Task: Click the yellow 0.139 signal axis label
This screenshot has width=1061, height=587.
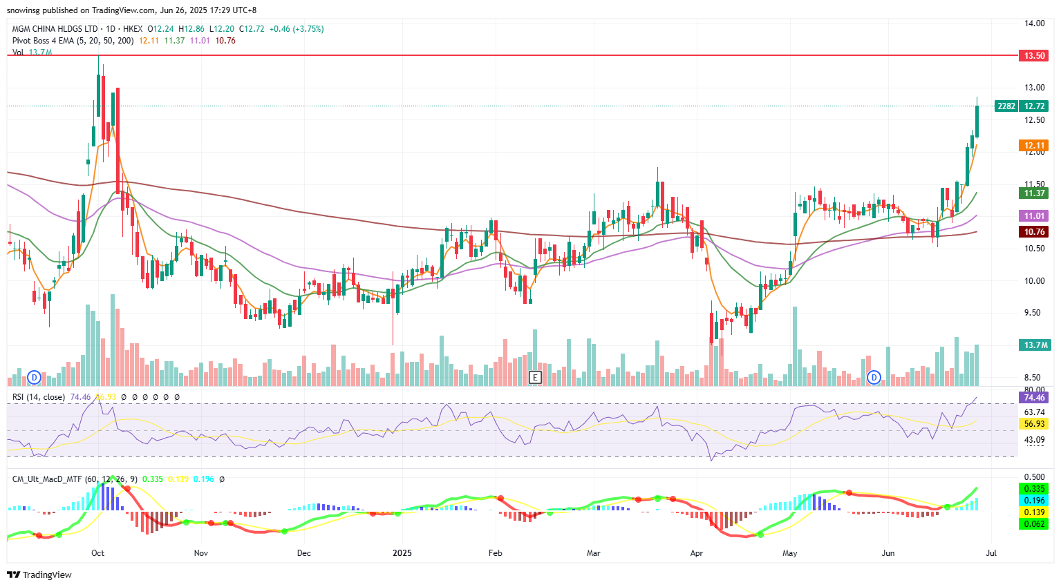Action: pyautogui.click(x=1034, y=512)
